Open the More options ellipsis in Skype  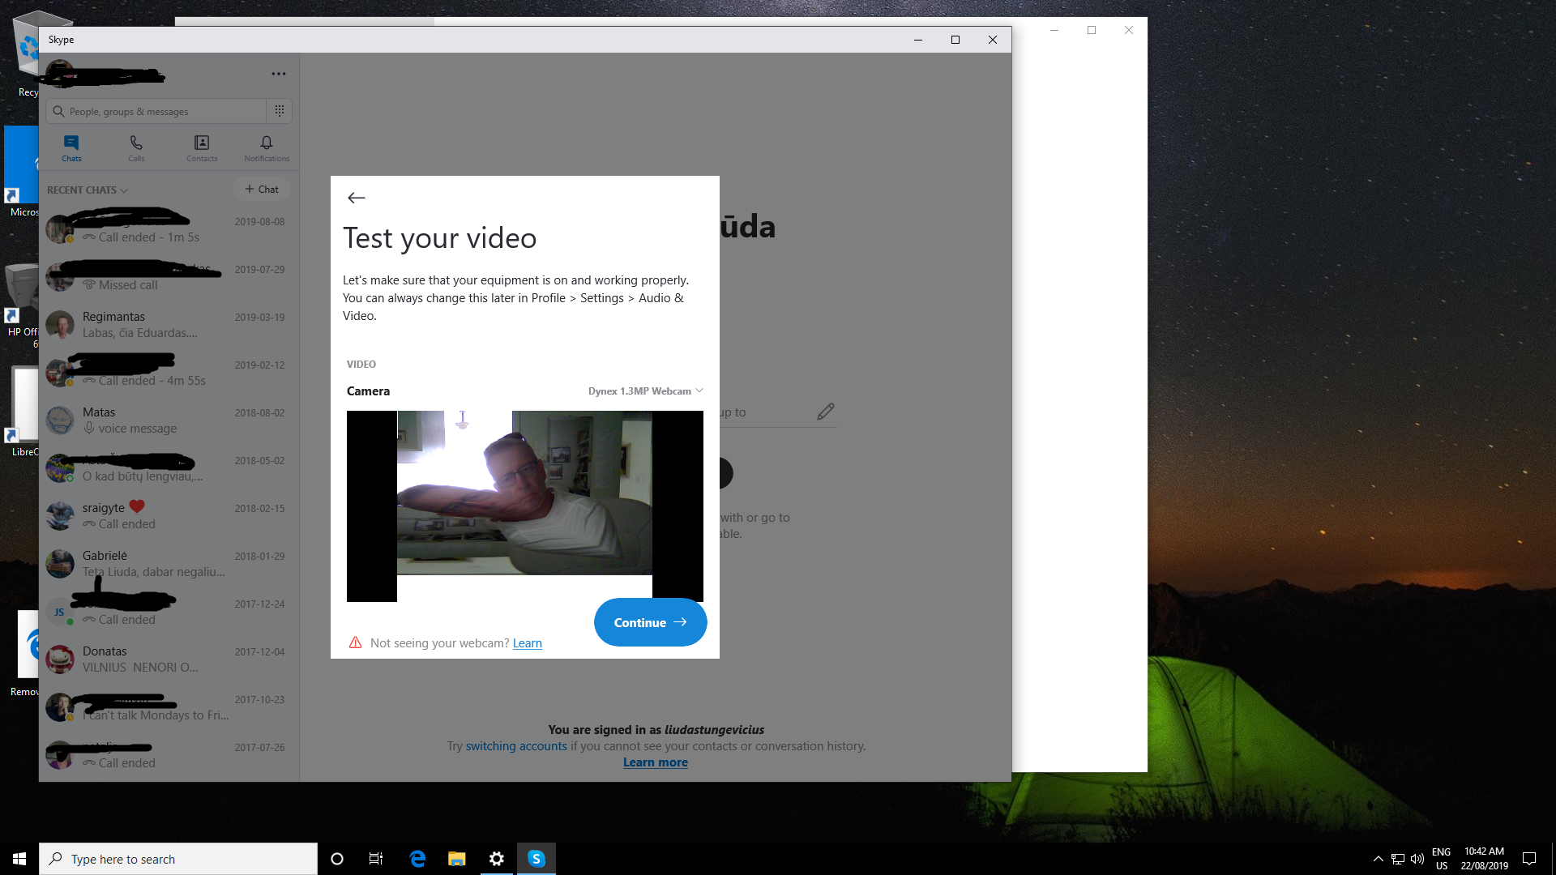279,74
